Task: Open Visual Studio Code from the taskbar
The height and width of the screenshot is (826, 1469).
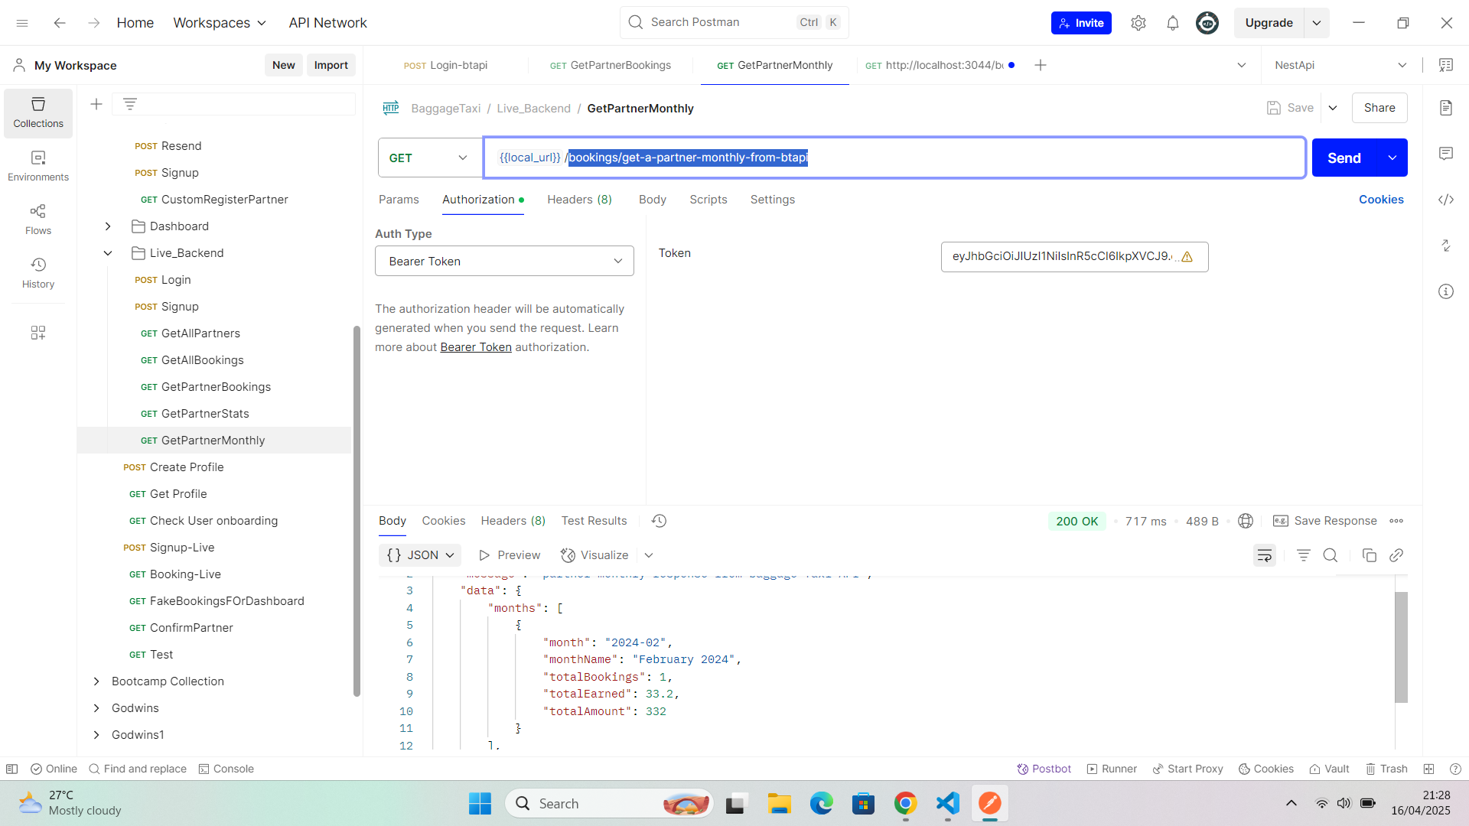Action: [x=947, y=804]
